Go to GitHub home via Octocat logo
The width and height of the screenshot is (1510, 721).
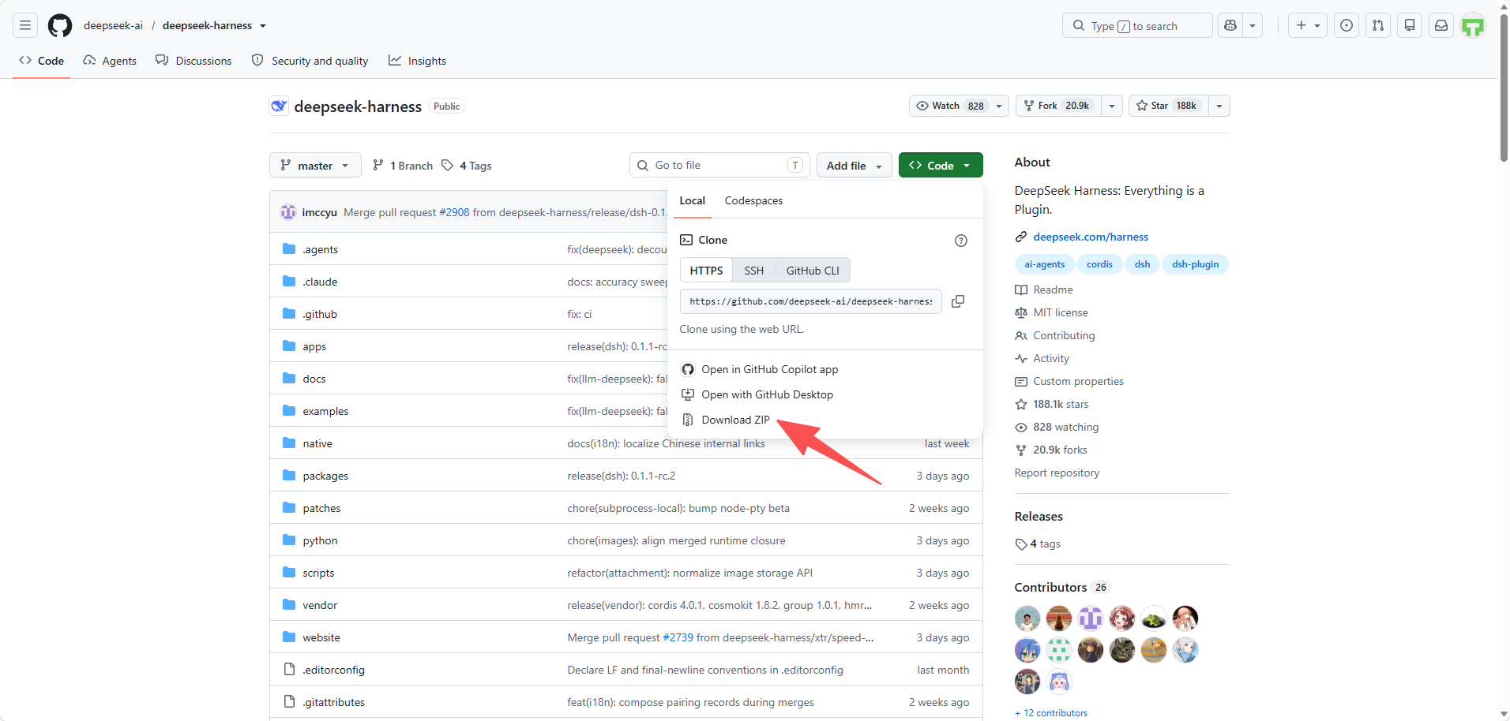click(60, 25)
